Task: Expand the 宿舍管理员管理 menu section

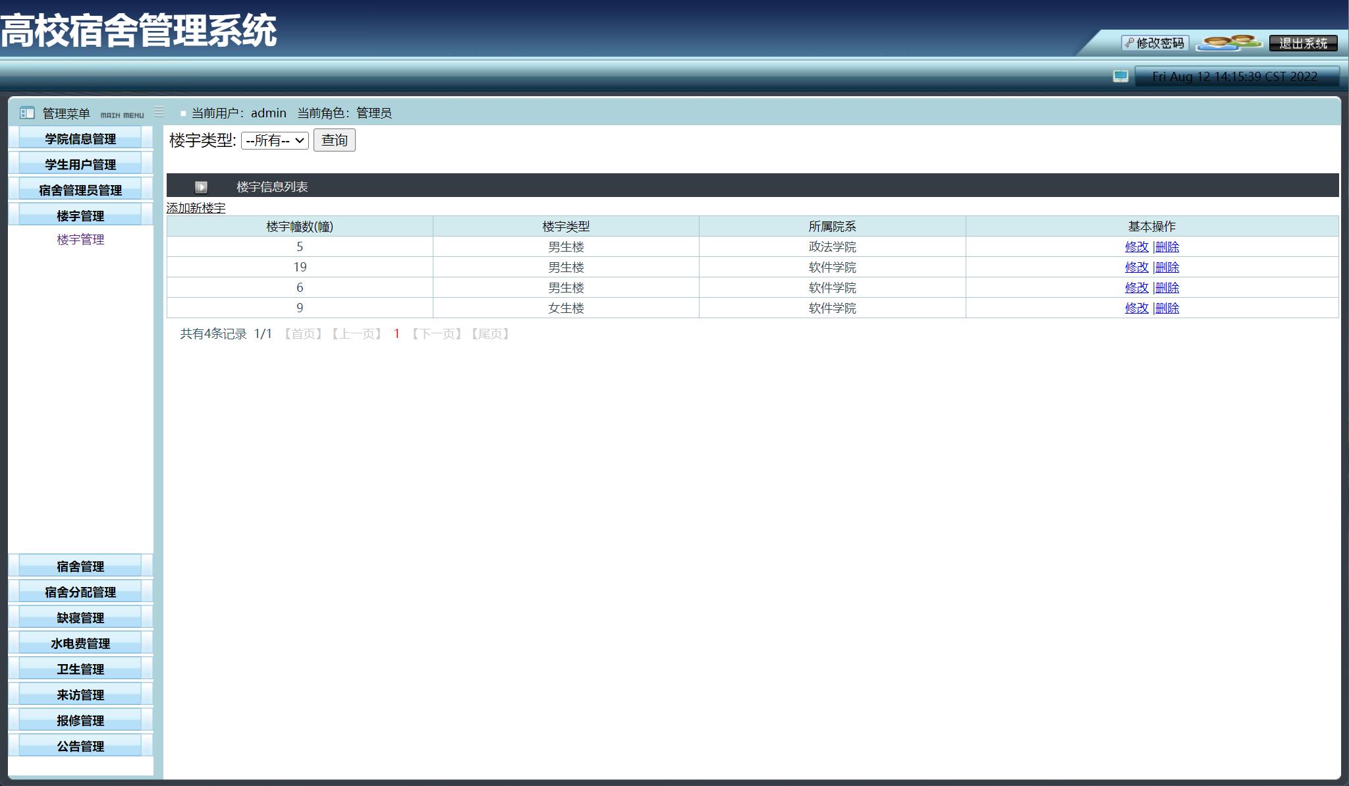Action: [80, 190]
